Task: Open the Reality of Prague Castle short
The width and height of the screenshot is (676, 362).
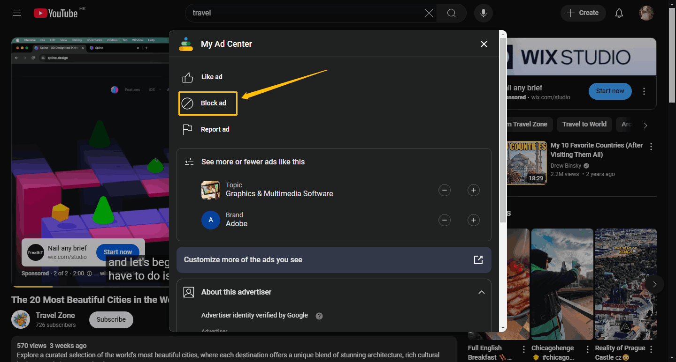Action: [x=626, y=284]
